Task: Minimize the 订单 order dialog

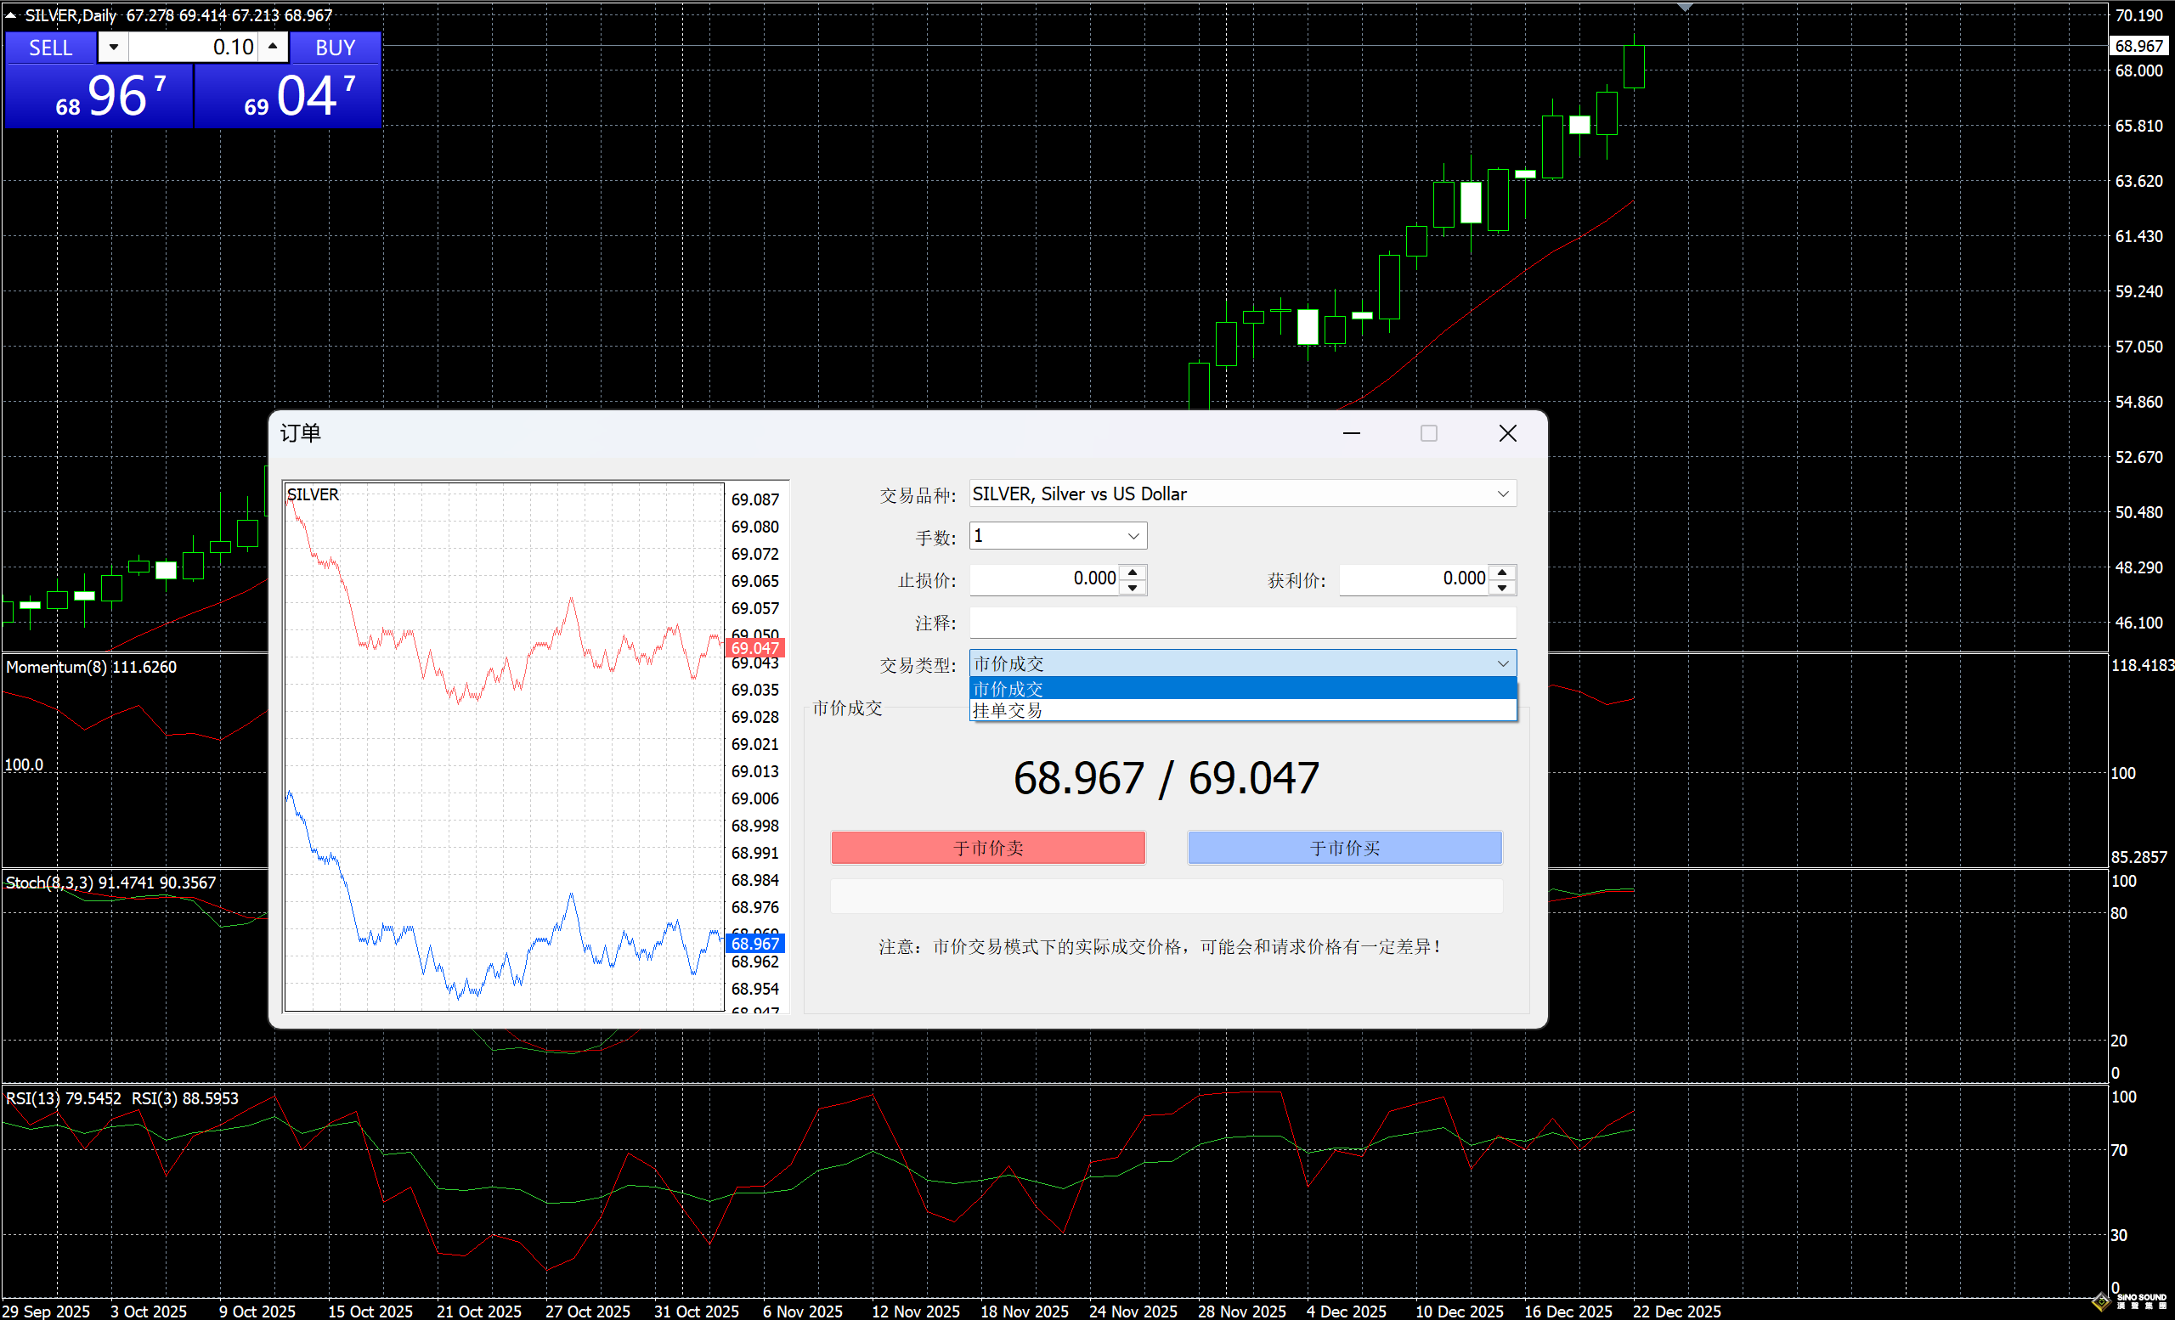Action: click(x=1352, y=433)
